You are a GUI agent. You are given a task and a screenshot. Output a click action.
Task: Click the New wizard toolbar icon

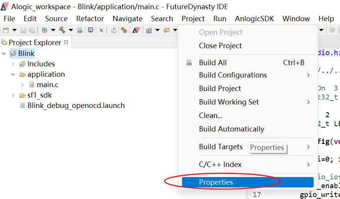point(6,30)
